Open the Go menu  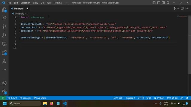click(x=42, y=3)
